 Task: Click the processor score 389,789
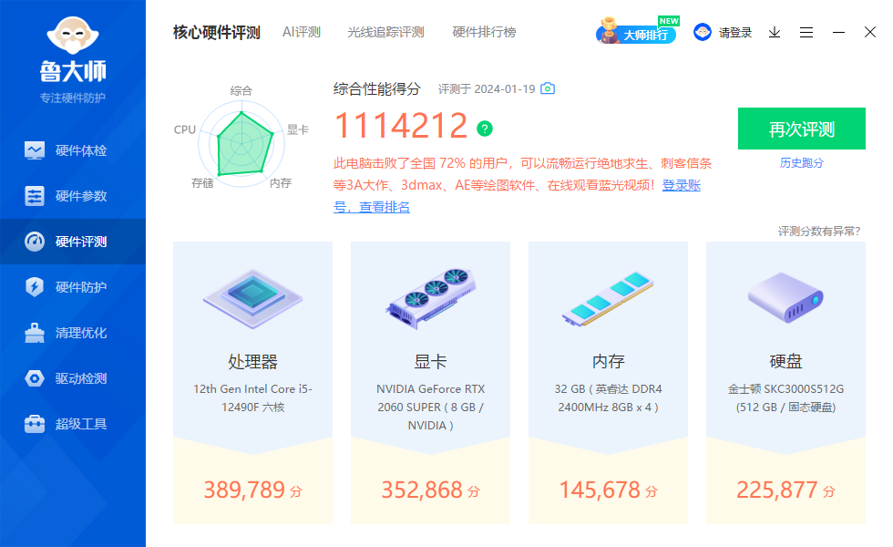(244, 490)
